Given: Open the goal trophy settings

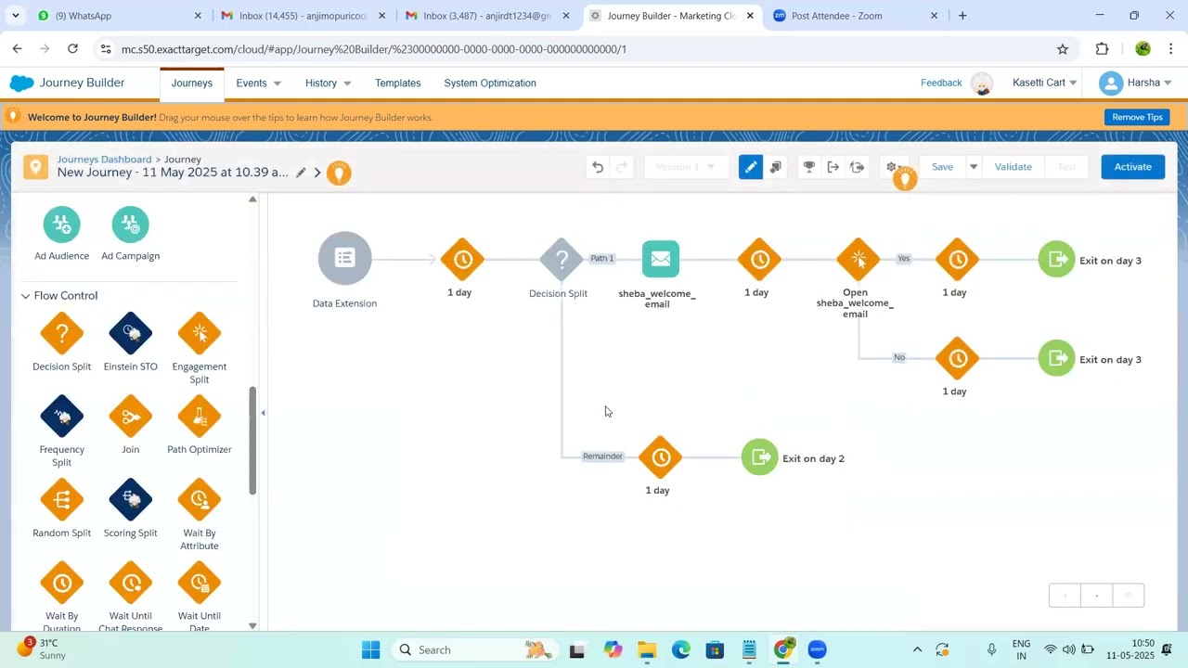Looking at the screenshot, I should [809, 167].
